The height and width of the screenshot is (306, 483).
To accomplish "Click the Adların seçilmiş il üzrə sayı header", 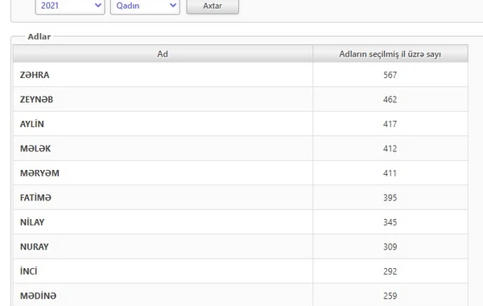I will [390, 54].
